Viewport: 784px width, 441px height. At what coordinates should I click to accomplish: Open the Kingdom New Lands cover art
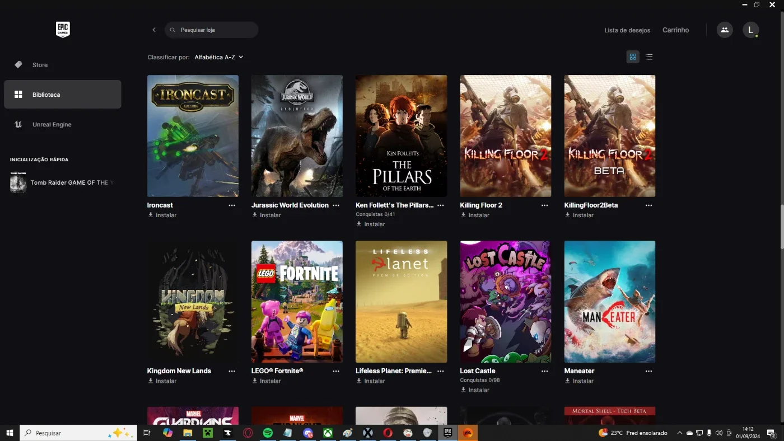193,302
